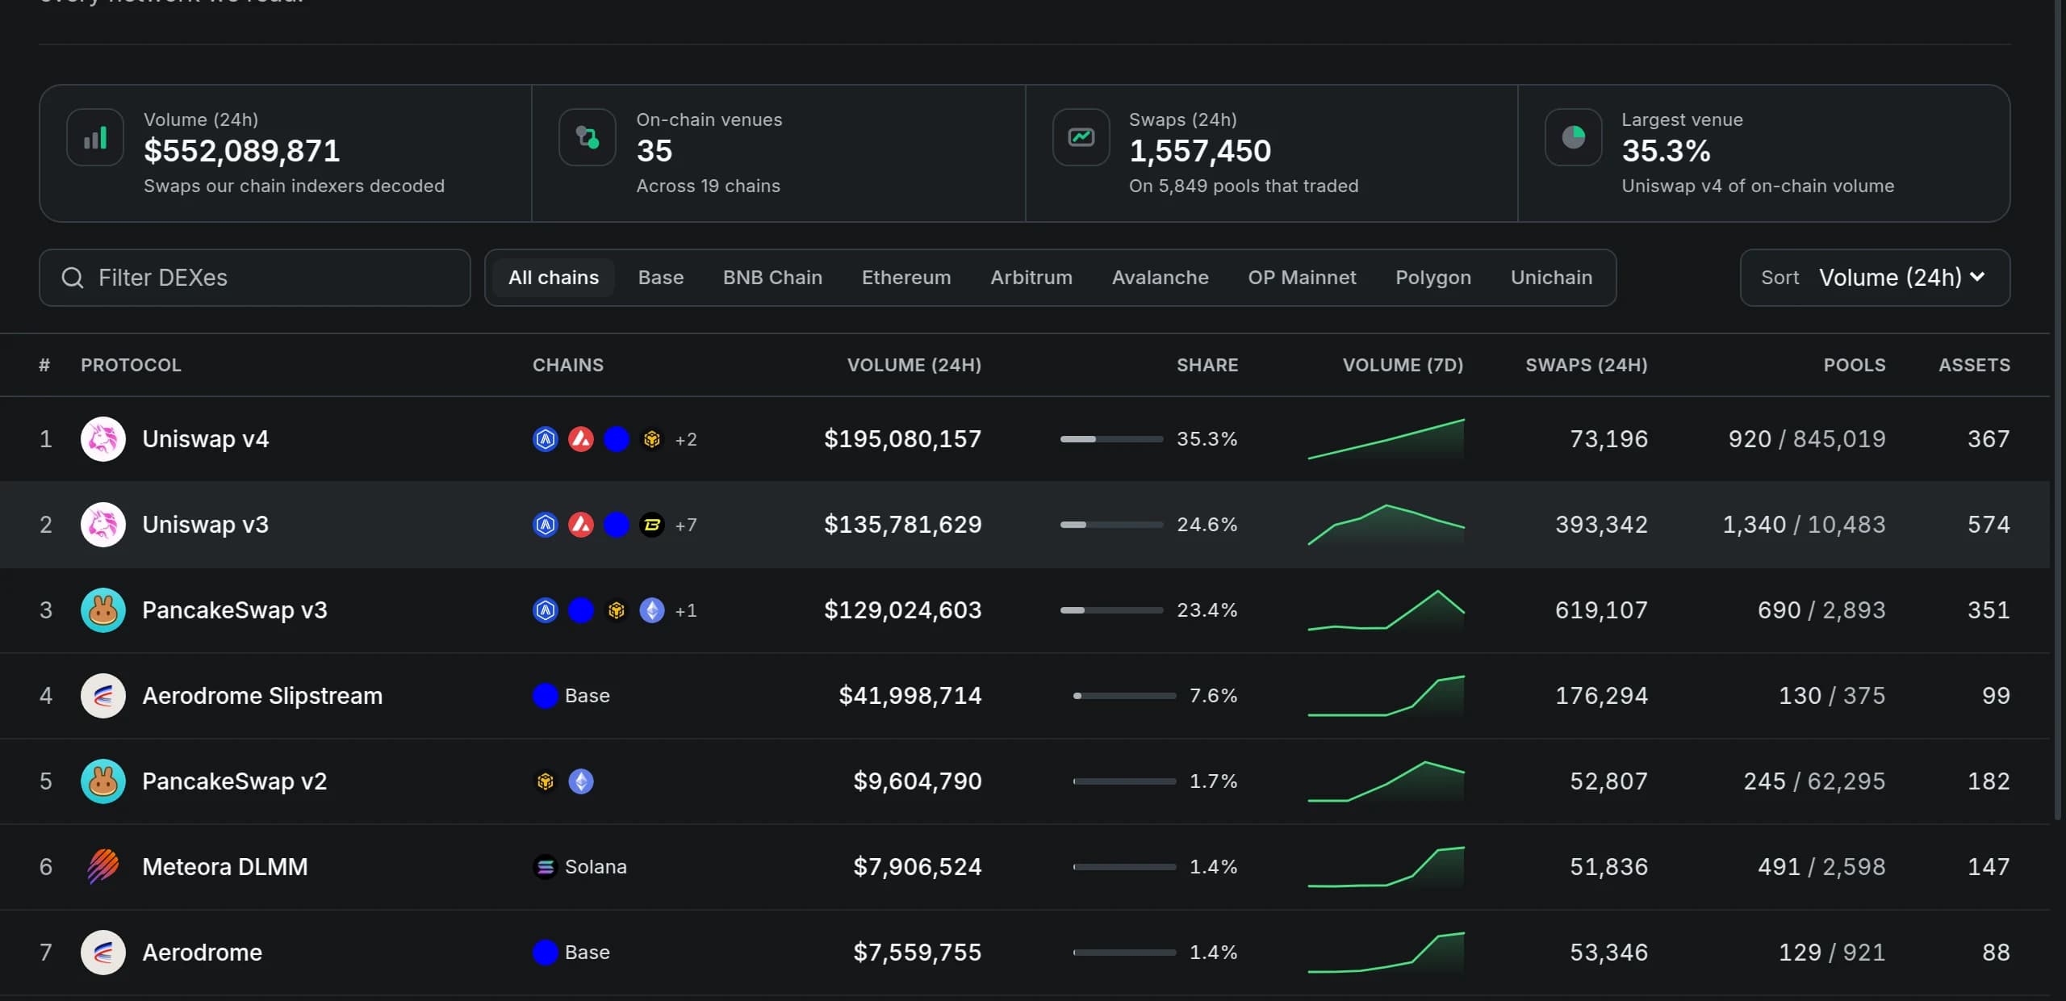This screenshot has width=2066, height=1001.
Task: Open the Sort Volume (24h) dropdown
Action: [x=1875, y=278]
